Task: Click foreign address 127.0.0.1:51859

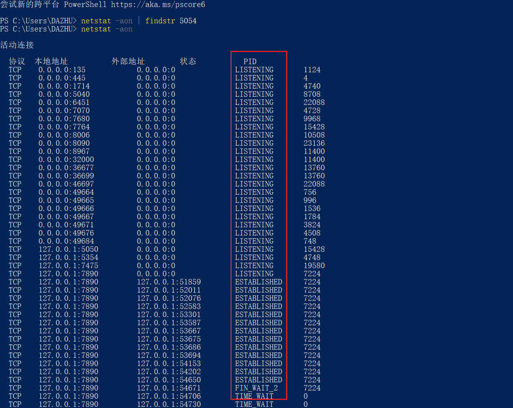Action: tap(169, 282)
